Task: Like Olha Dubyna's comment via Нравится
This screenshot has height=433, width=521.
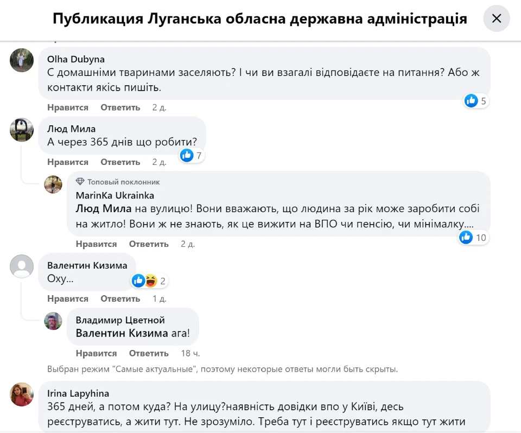Action: (68, 107)
